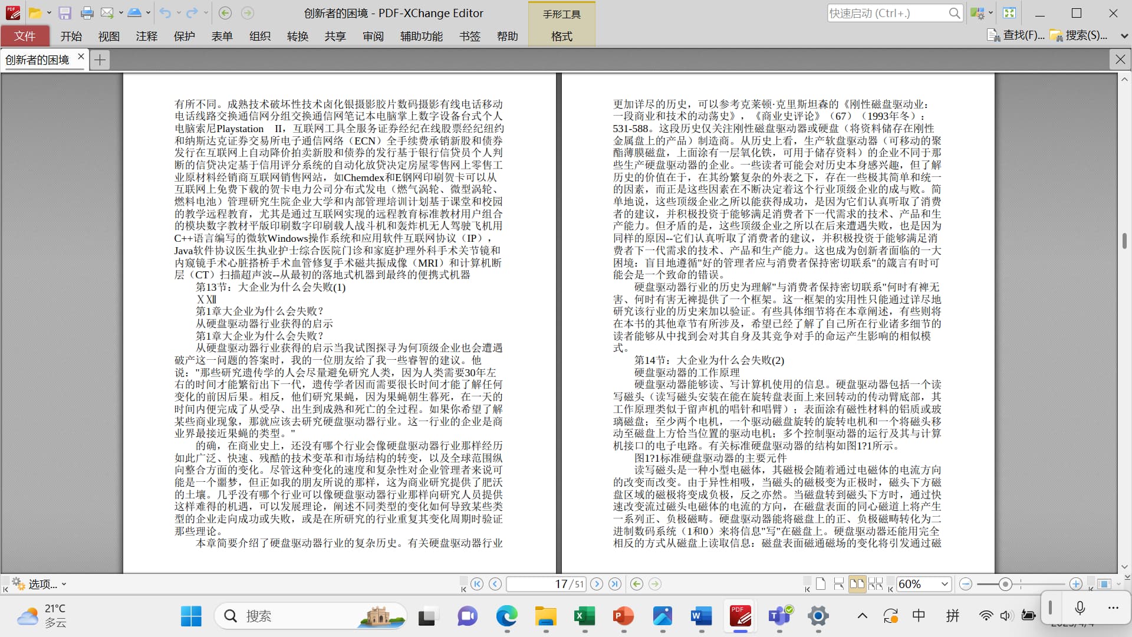
Task: Open the 转换 ribbon tab
Action: pos(297,37)
